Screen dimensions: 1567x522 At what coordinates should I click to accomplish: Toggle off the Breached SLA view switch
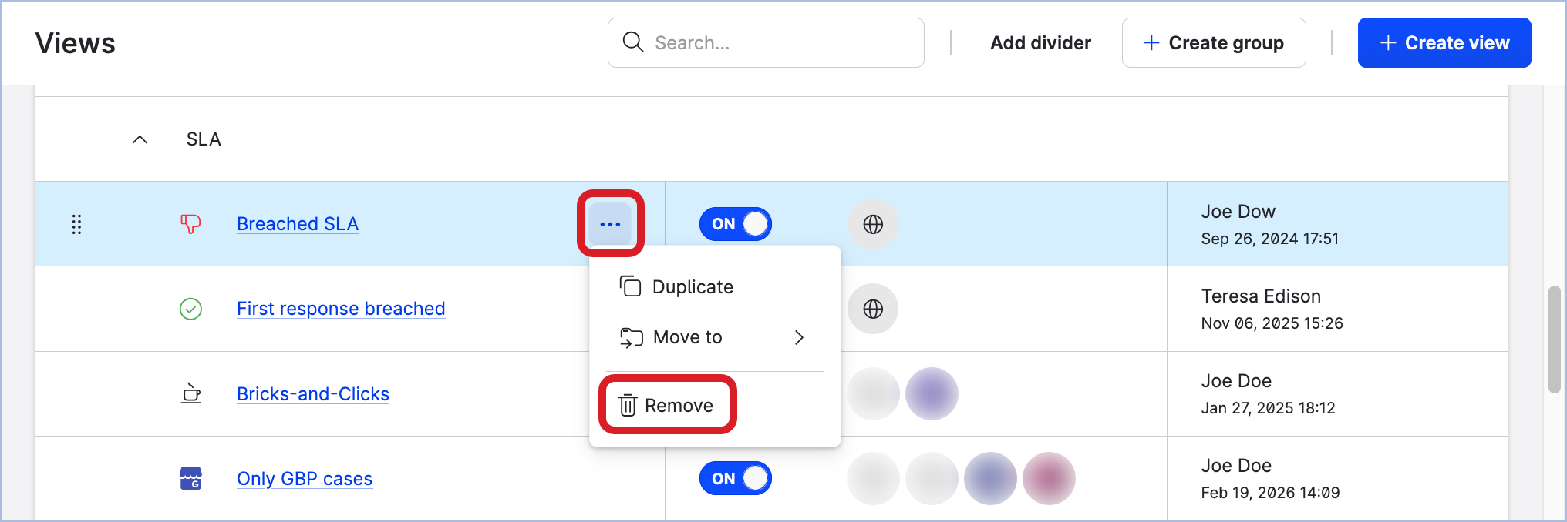[736, 224]
